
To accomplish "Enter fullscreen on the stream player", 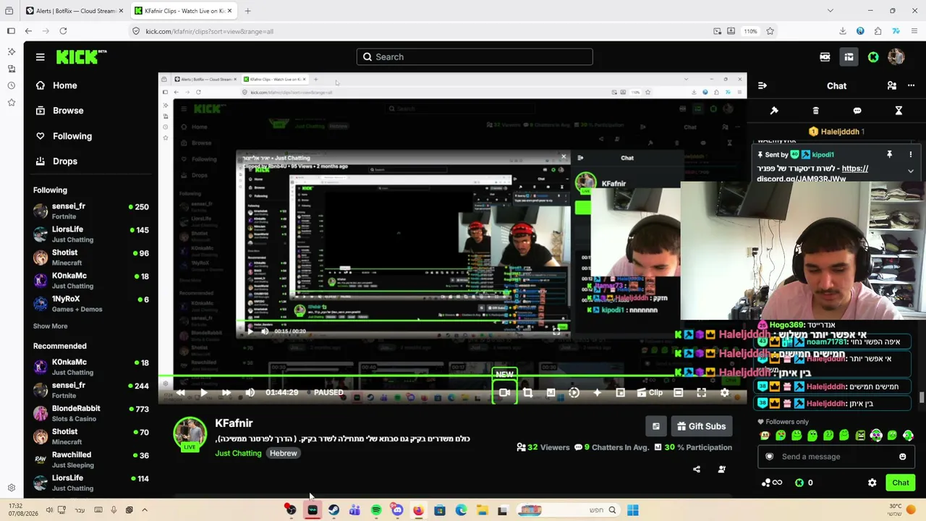I will click(701, 393).
